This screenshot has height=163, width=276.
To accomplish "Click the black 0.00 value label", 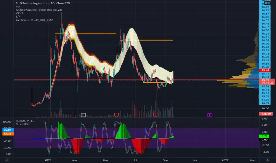I will point(264,140).
